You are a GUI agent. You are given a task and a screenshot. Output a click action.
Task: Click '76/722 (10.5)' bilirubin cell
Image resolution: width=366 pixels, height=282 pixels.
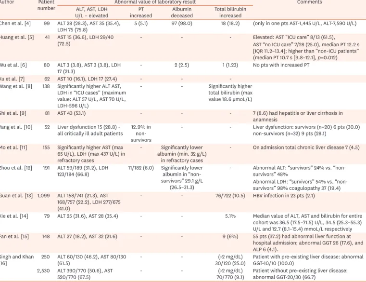pos(230,196)
